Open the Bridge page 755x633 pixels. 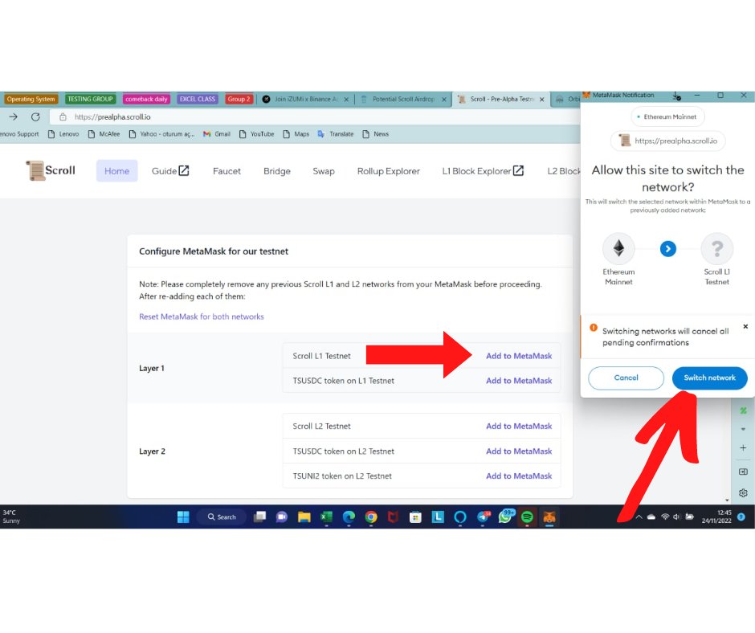[x=277, y=171]
